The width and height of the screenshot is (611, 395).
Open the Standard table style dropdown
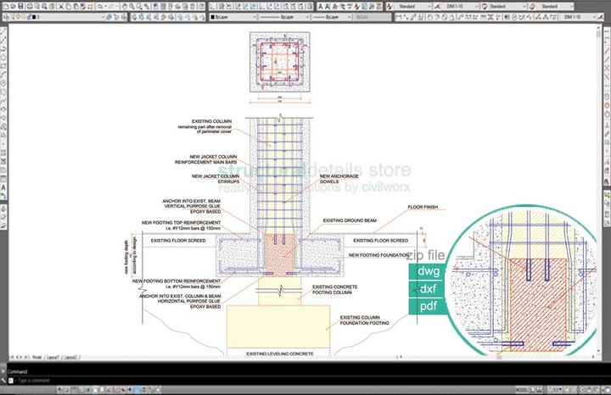(x=507, y=6)
